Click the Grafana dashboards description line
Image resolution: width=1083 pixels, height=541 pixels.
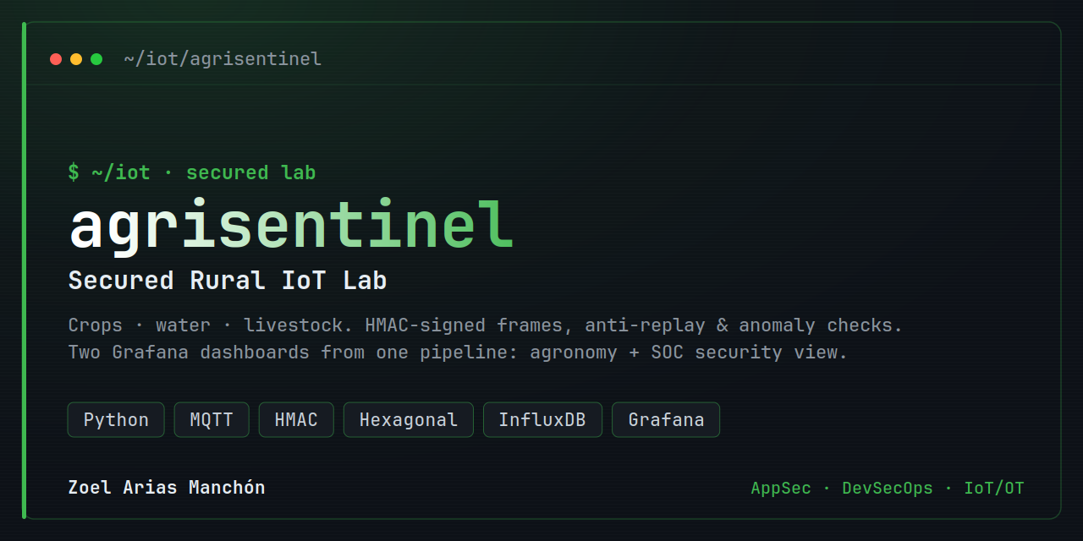458,352
